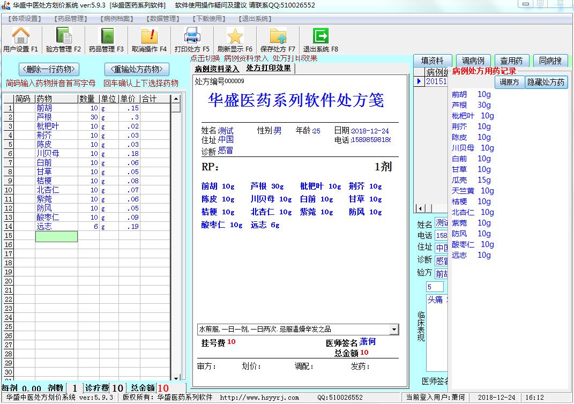Image resolution: width=574 pixels, height=404 pixels.
Task: Click 芦根 30g in the medication record
Action: click(x=471, y=105)
